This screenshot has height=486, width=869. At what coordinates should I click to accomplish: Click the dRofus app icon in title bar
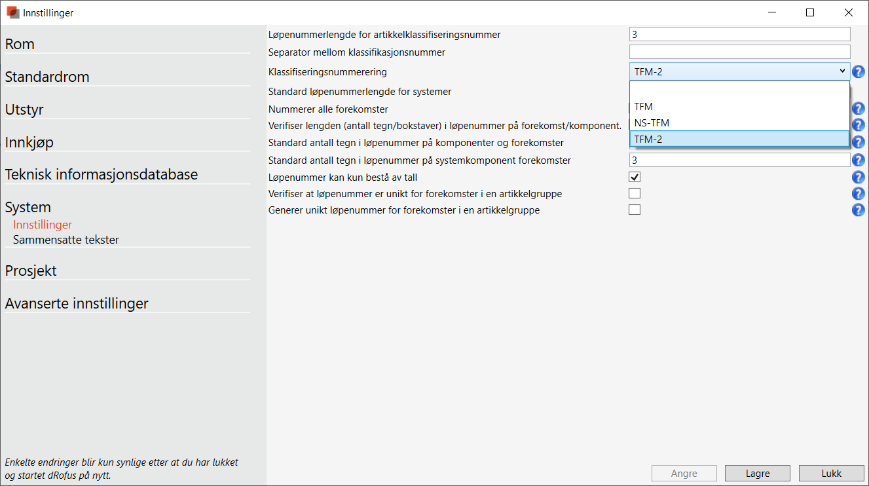click(x=12, y=12)
